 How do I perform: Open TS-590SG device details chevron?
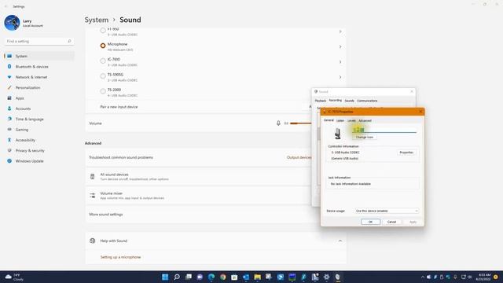tap(340, 77)
